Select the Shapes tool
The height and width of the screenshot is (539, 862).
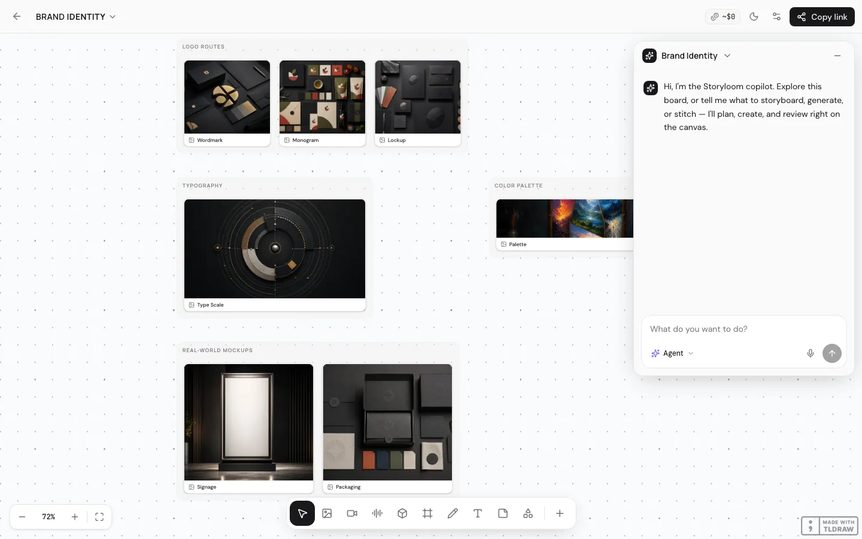[x=528, y=513]
